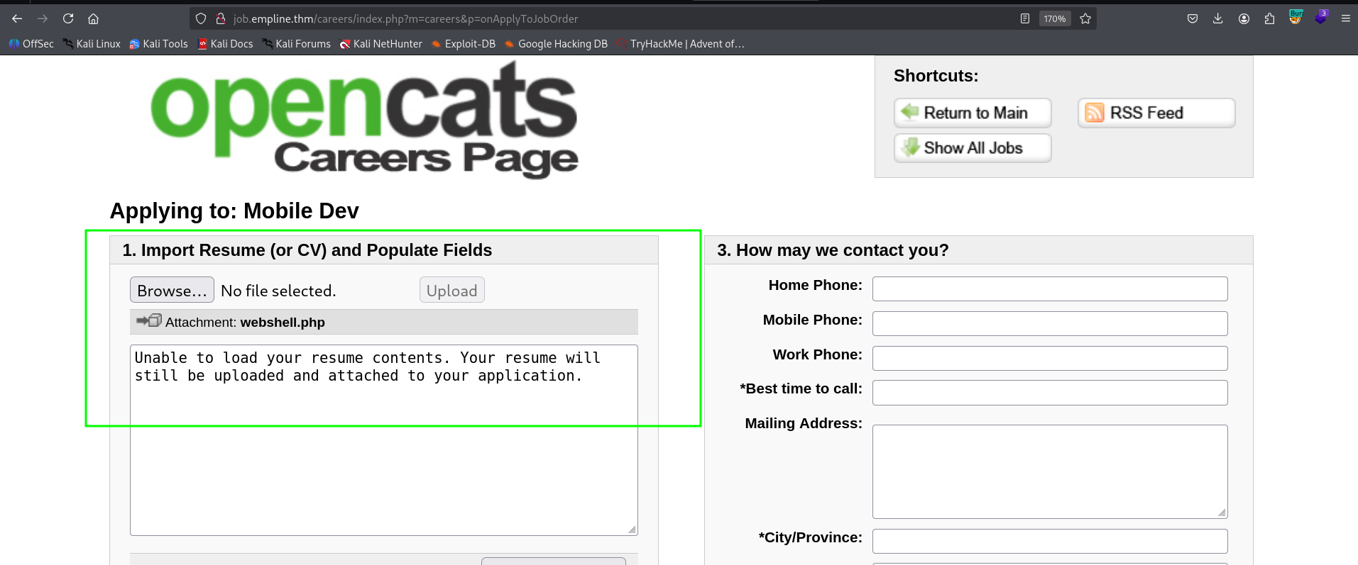Focus the Mailing Address text area

point(1049,471)
